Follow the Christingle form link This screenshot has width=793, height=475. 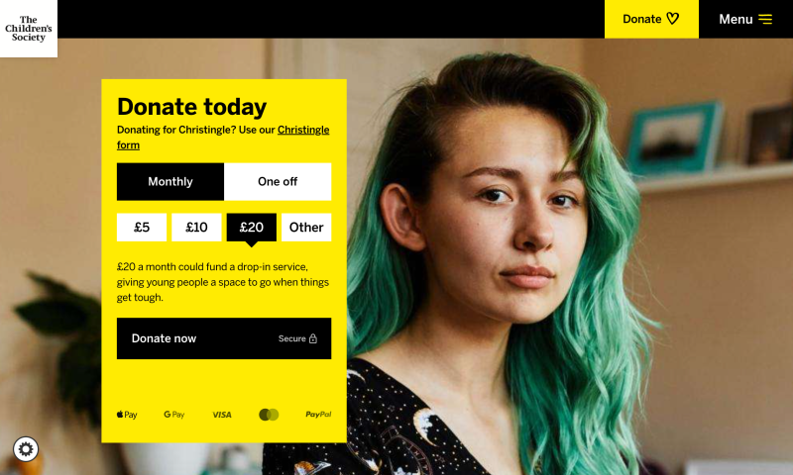(223, 138)
